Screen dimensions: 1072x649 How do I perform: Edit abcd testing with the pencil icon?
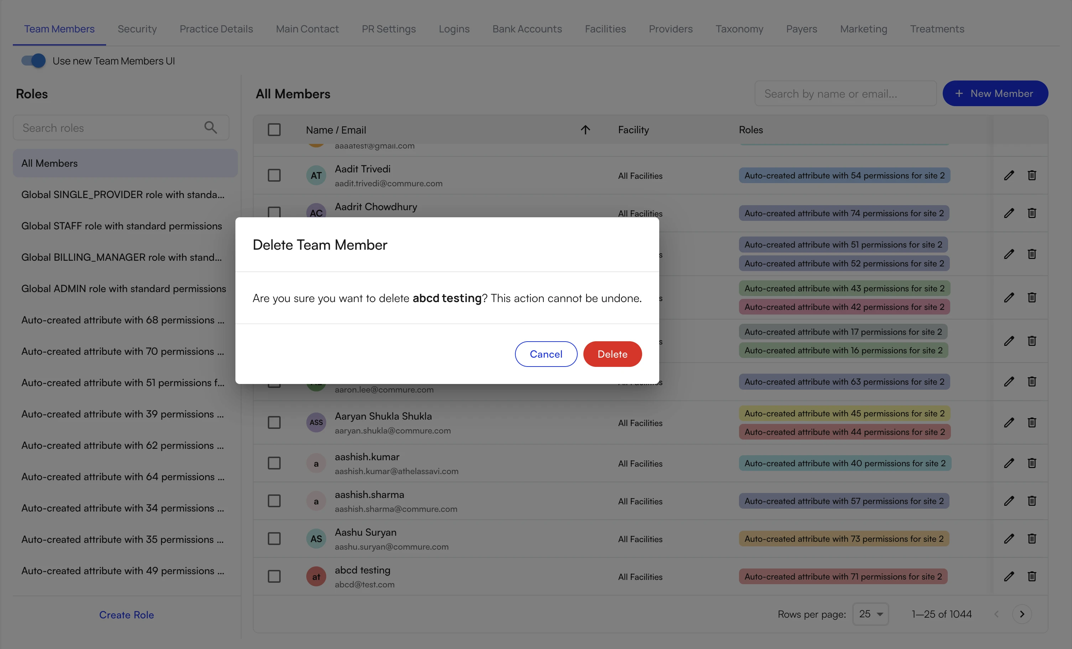point(1009,576)
